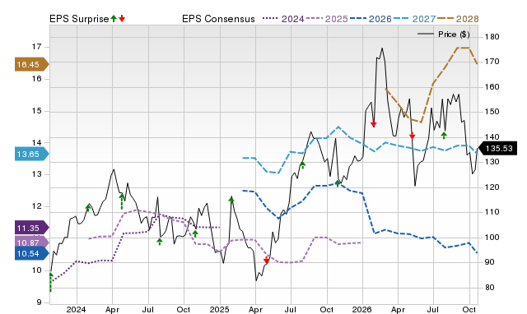
Task: Click the x-axis year label 2024
Action: [x=77, y=309]
